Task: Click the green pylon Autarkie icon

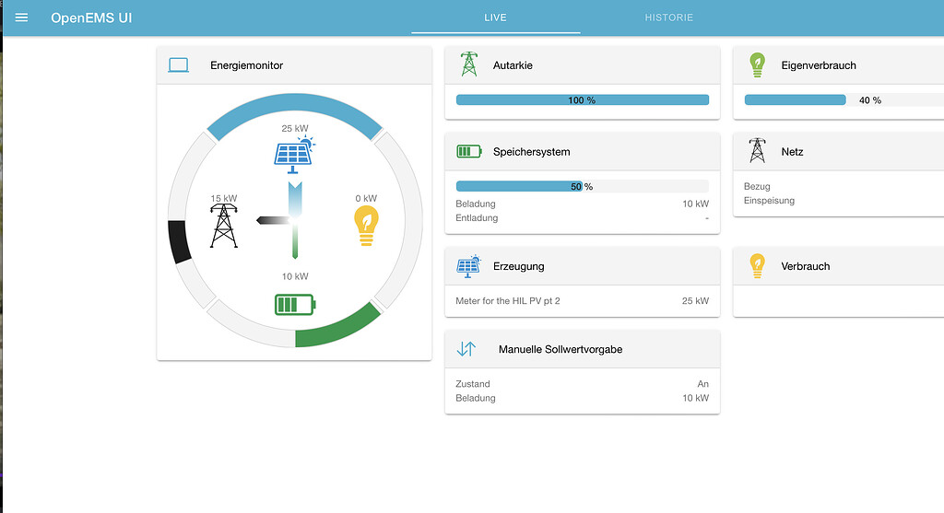Action: click(469, 64)
